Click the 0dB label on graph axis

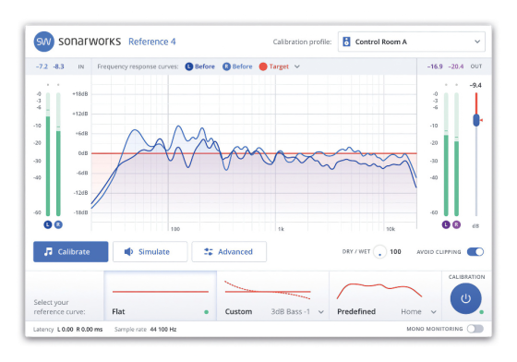[x=83, y=153]
